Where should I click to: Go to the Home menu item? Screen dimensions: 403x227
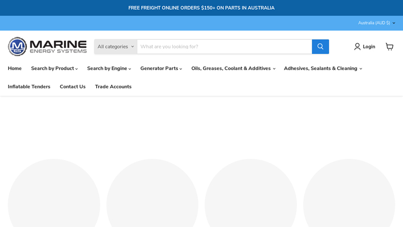(15, 69)
